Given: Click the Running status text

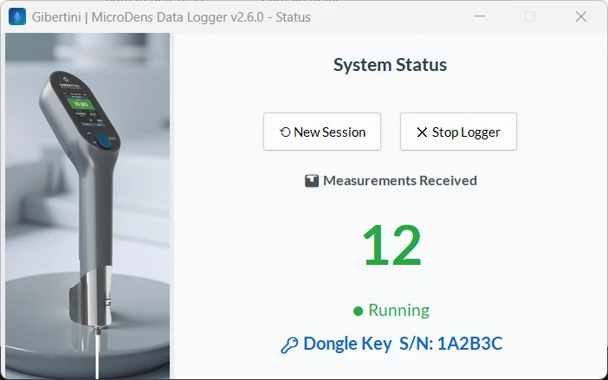Looking at the screenshot, I should (398, 310).
